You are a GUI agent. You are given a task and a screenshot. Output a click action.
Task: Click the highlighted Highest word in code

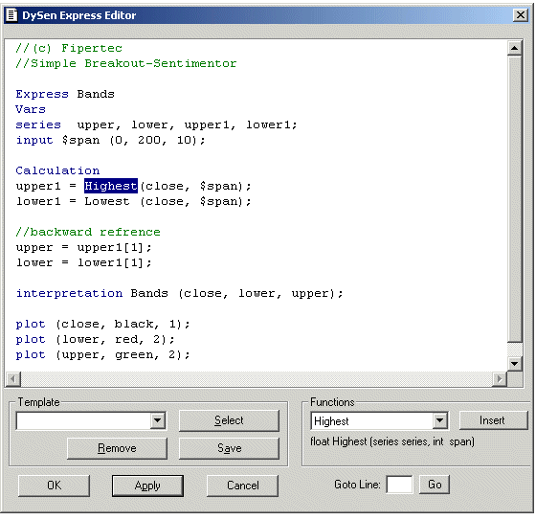click(x=111, y=186)
